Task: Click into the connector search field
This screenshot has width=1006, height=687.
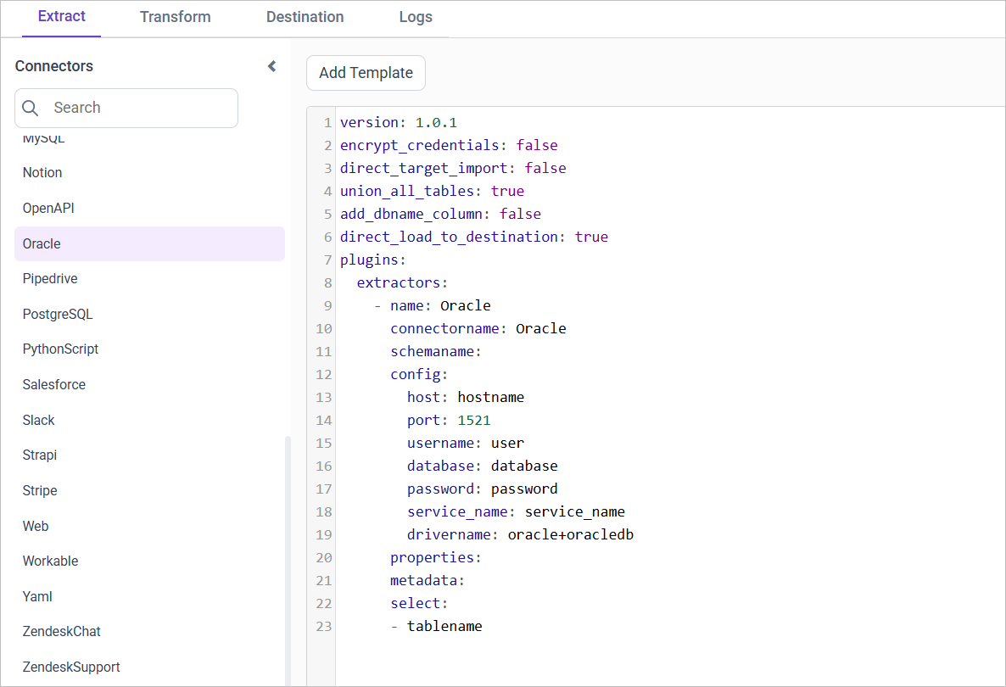Action: (x=127, y=108)
